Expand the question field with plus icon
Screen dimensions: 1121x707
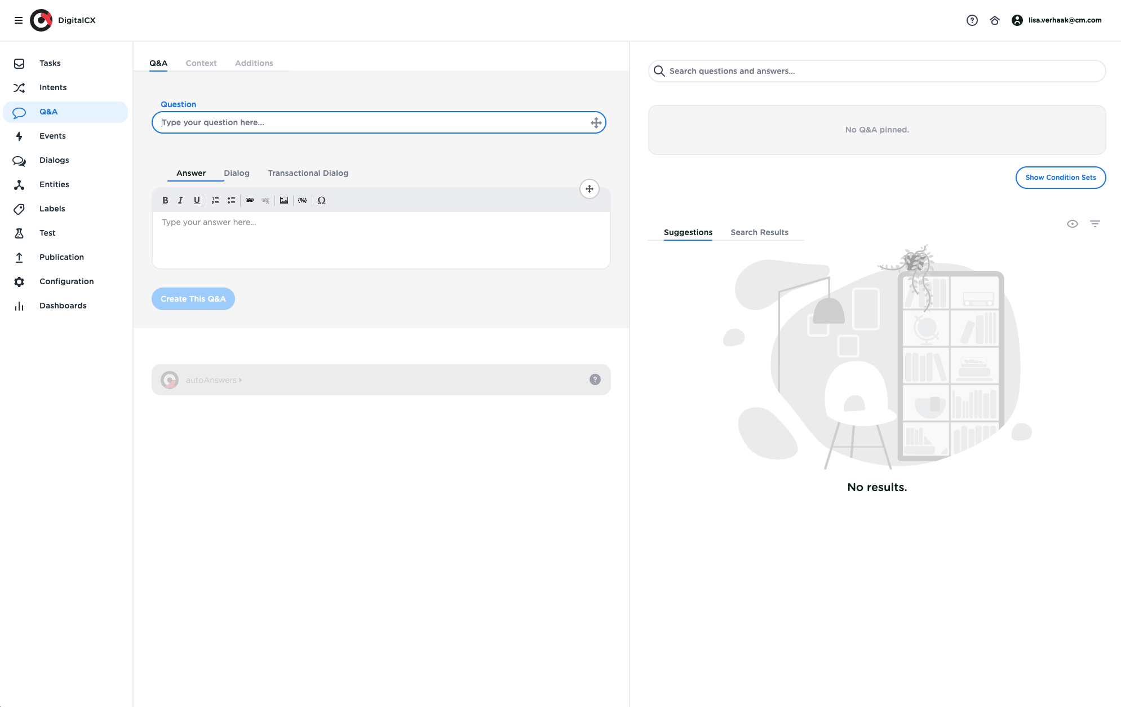point(596,123)
